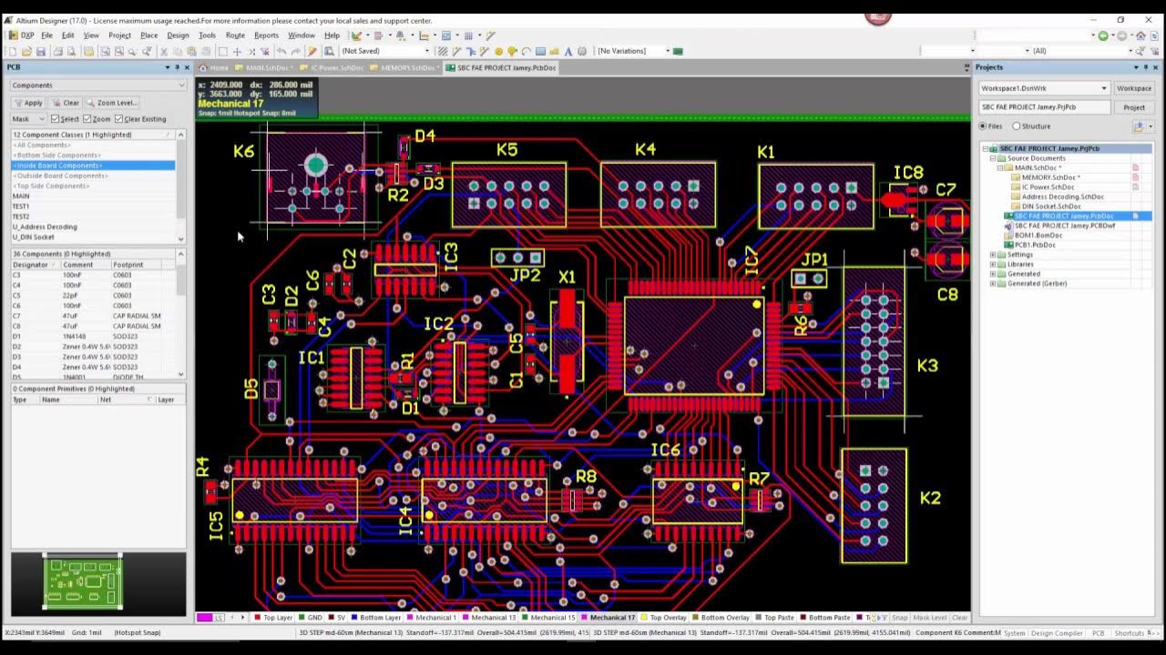Open the Workspace1.DsnWrk dropdown
Image resolution: width=1166 pixels, height=655 pixels.
tap(1104, 88)
